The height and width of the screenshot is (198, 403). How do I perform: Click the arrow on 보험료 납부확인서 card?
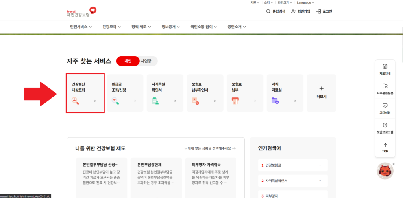pos(214,101)
